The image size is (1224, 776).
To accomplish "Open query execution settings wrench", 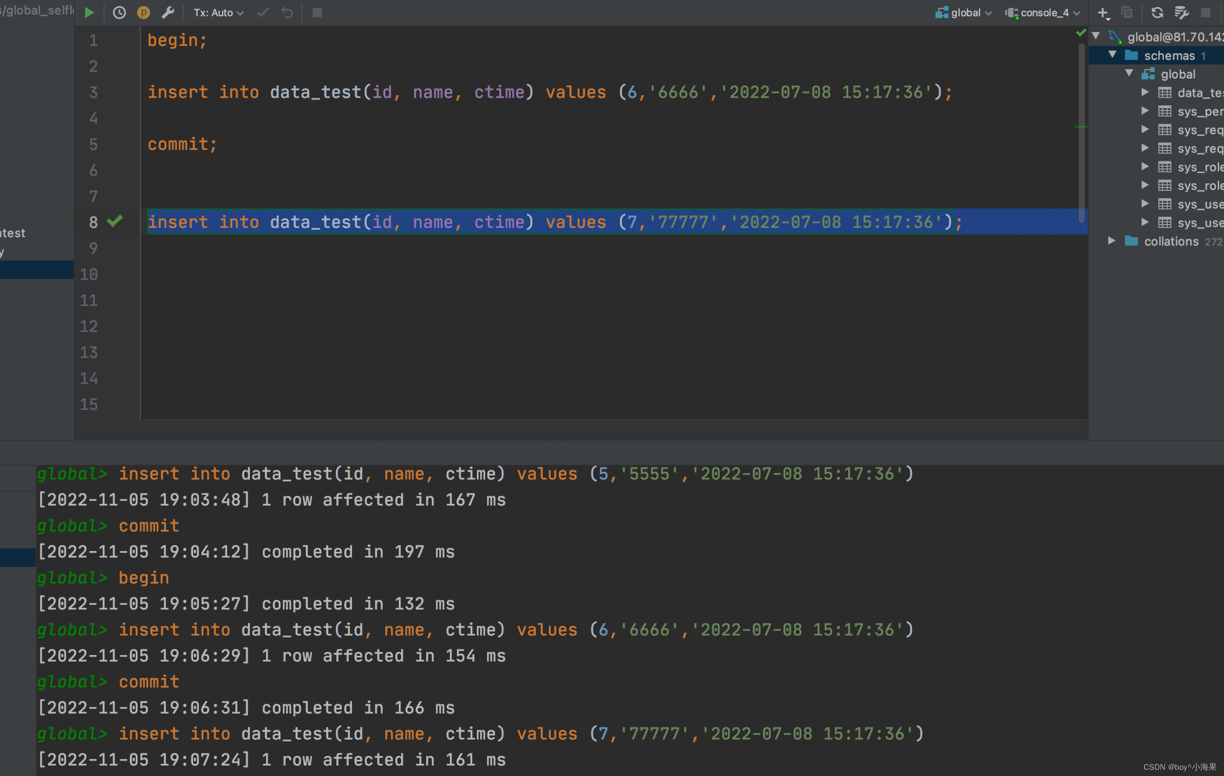I will [x=168, y=13].
